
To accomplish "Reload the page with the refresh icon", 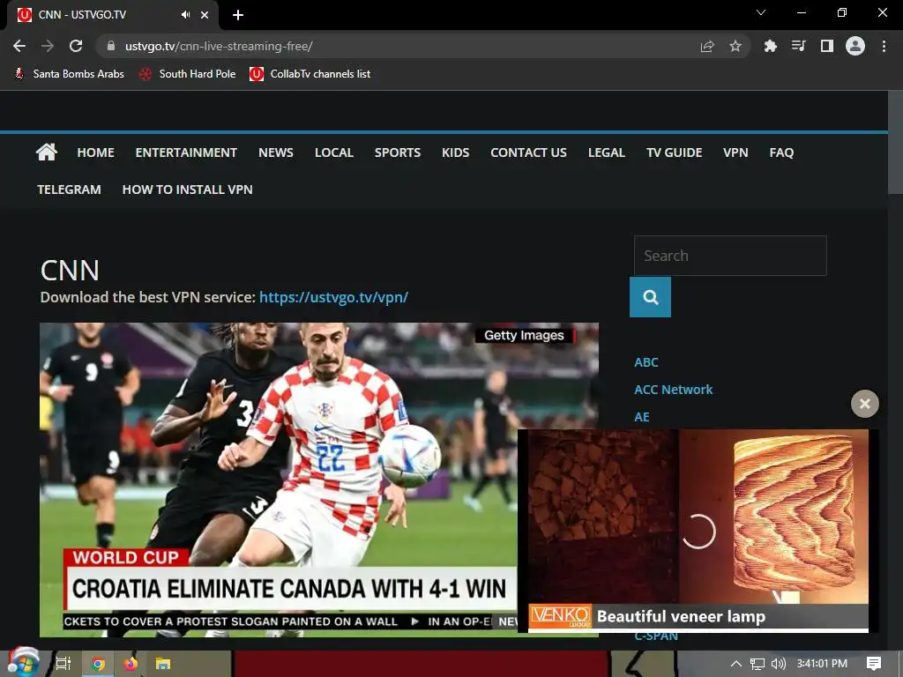I will 76,46.
